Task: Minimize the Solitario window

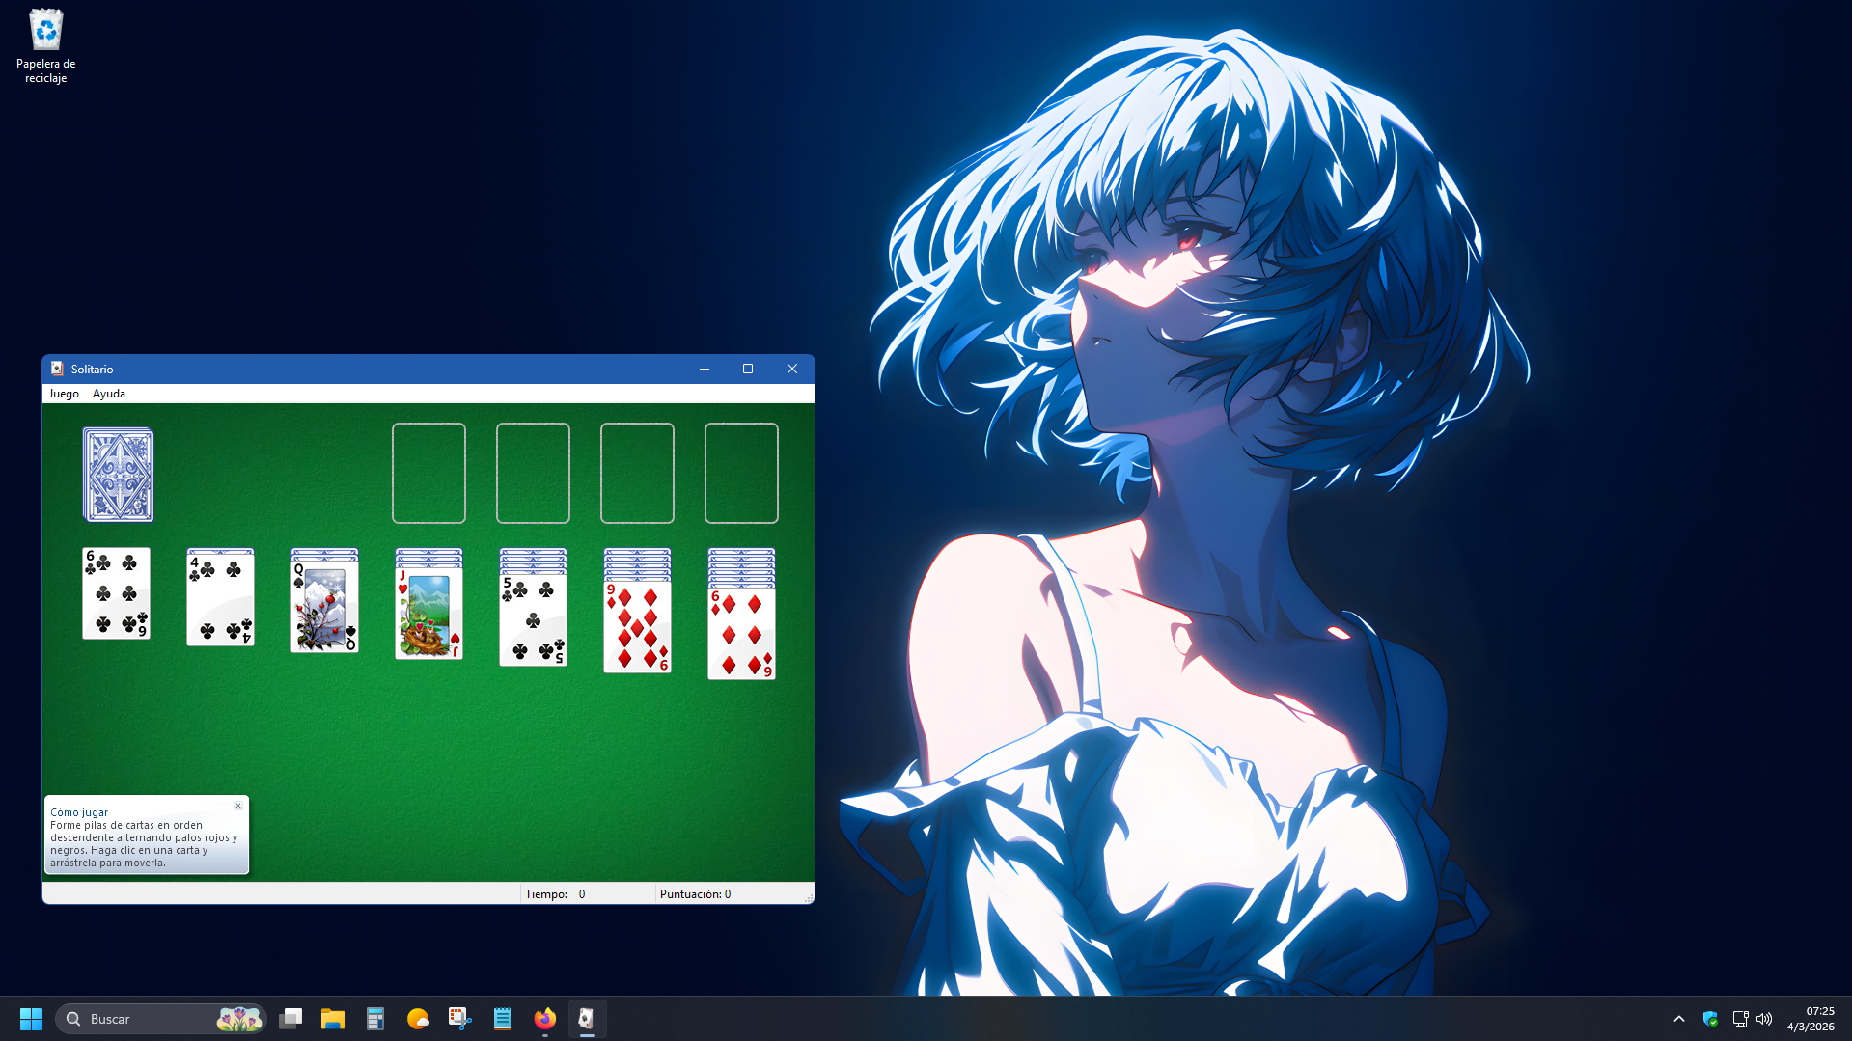Action: (705, 369)
